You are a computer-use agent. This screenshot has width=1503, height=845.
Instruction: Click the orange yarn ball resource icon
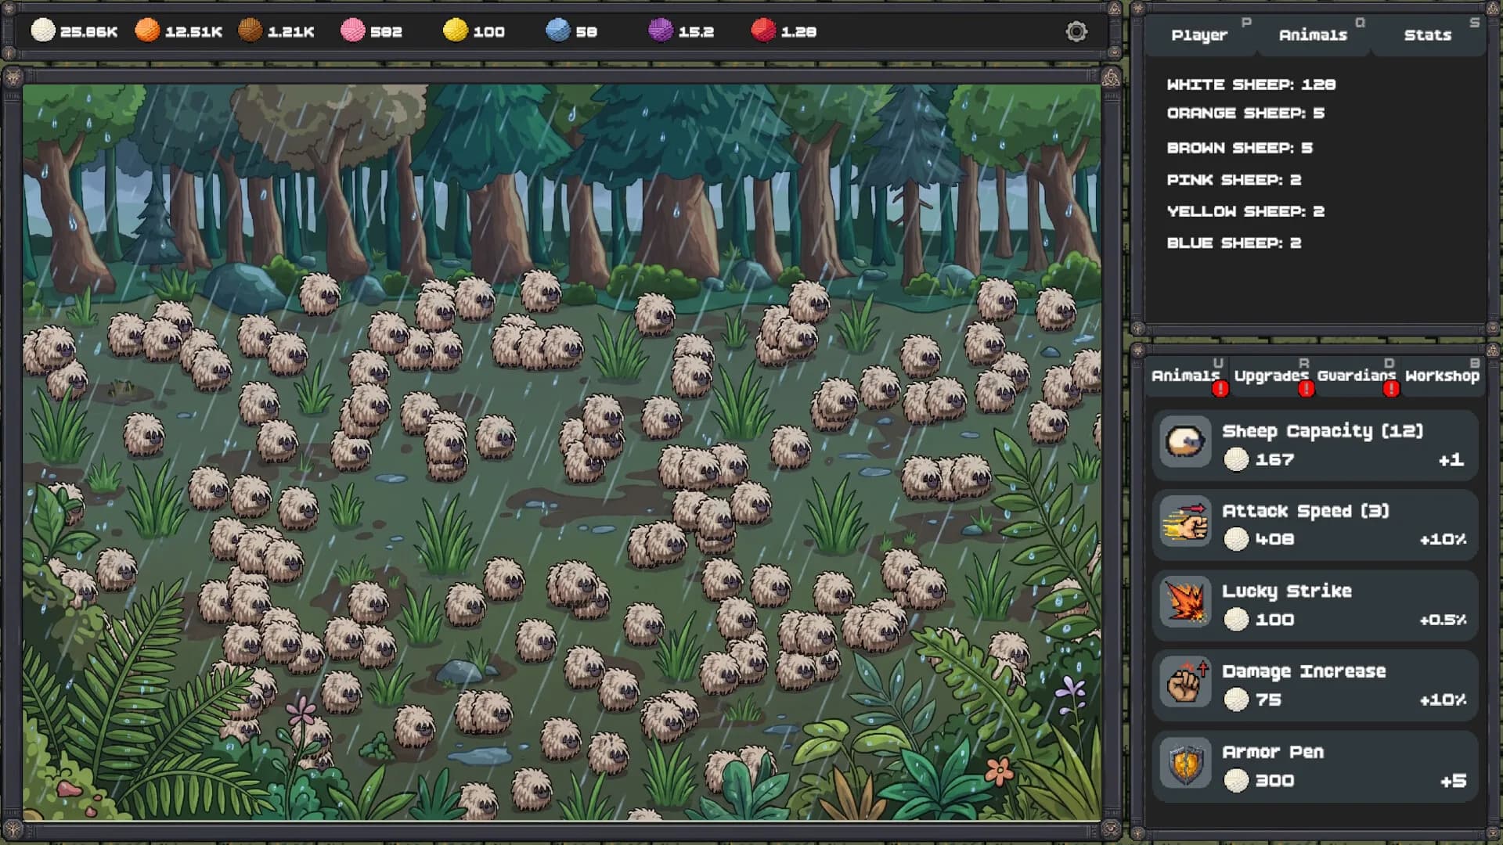(x=147, y=31)
